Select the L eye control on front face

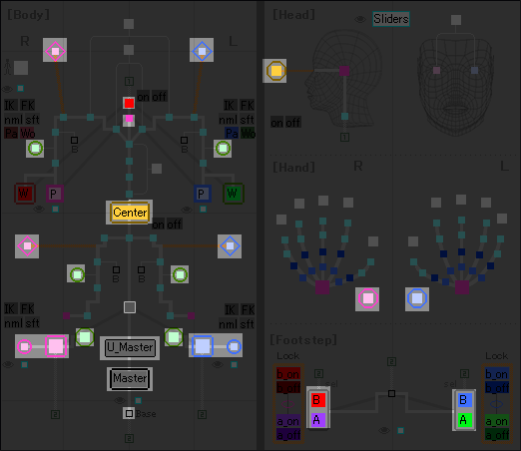pos(474,70)
